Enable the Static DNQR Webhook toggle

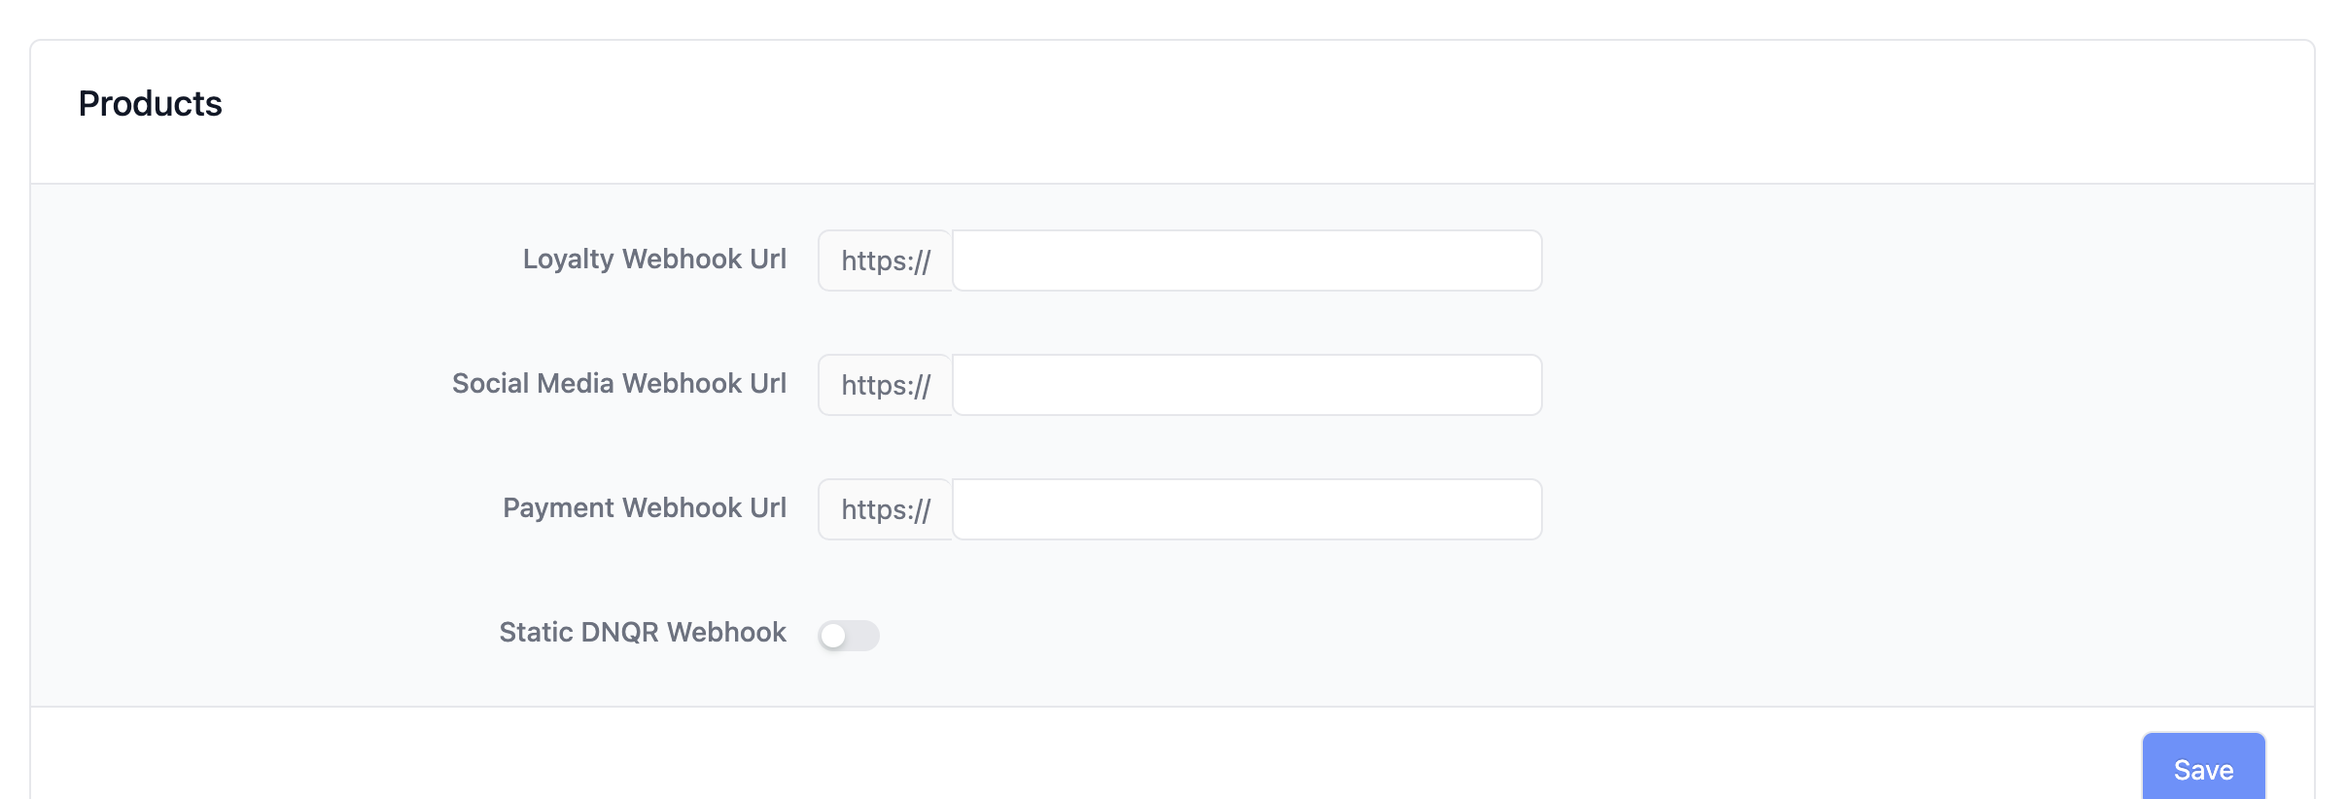[849, 636]
